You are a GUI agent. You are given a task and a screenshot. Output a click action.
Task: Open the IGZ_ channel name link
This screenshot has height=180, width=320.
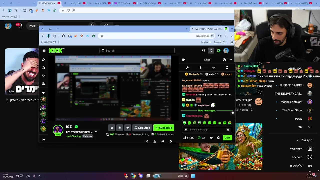(70, 127)
